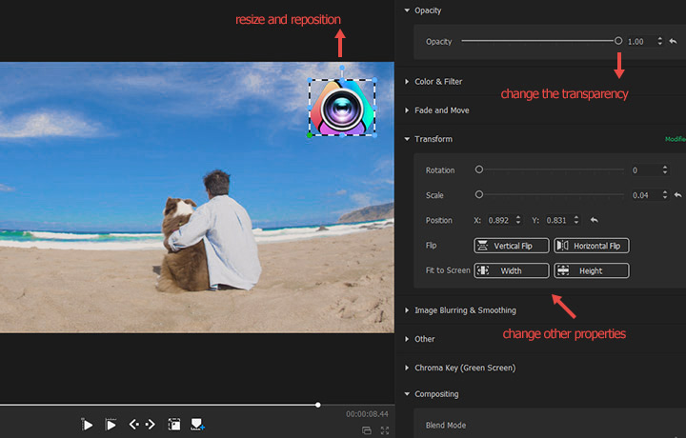The width and height of the screenshot is (686, 438).
Task: Click the Horizontal Flip button
Action: click(x=591, y=246)
